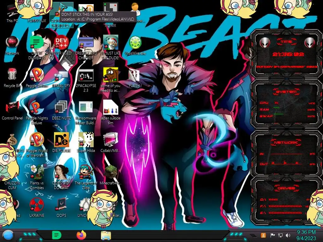Open the Control Panel shortcut

(x=12, y=110)
